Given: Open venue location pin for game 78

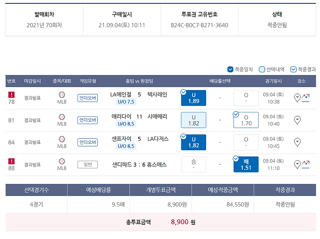Looking at the screenshot, I should [297, 98].
